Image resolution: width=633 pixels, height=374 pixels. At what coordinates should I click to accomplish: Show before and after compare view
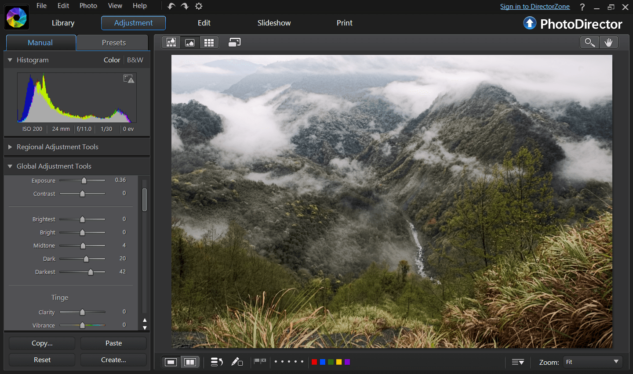click(190, 362)
